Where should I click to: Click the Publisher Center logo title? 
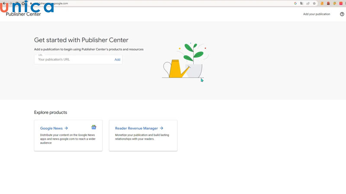coord(23,14)
